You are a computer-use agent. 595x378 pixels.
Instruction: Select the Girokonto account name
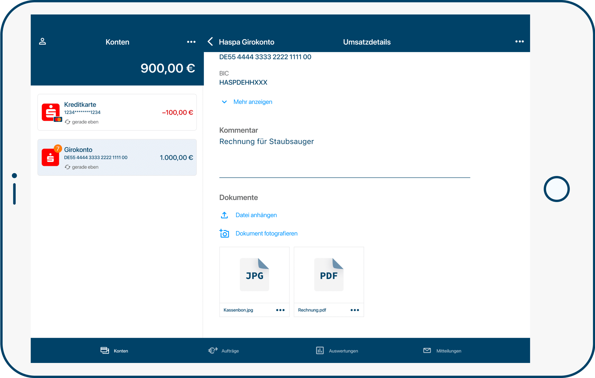[78, 150]
